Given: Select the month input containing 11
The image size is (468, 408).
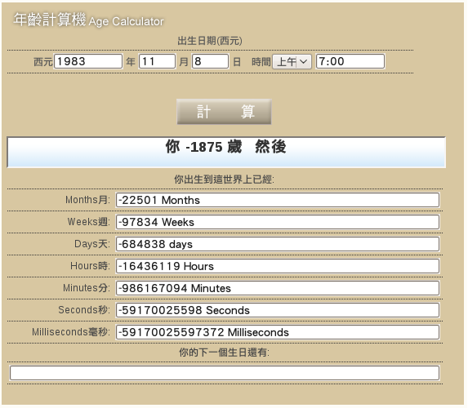Looking at the screenshot, I should tap(157, 61).
